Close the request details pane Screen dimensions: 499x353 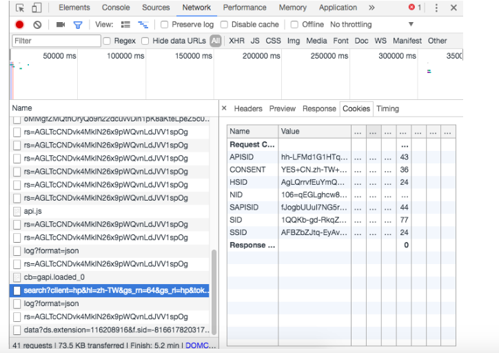pos(224,108)
